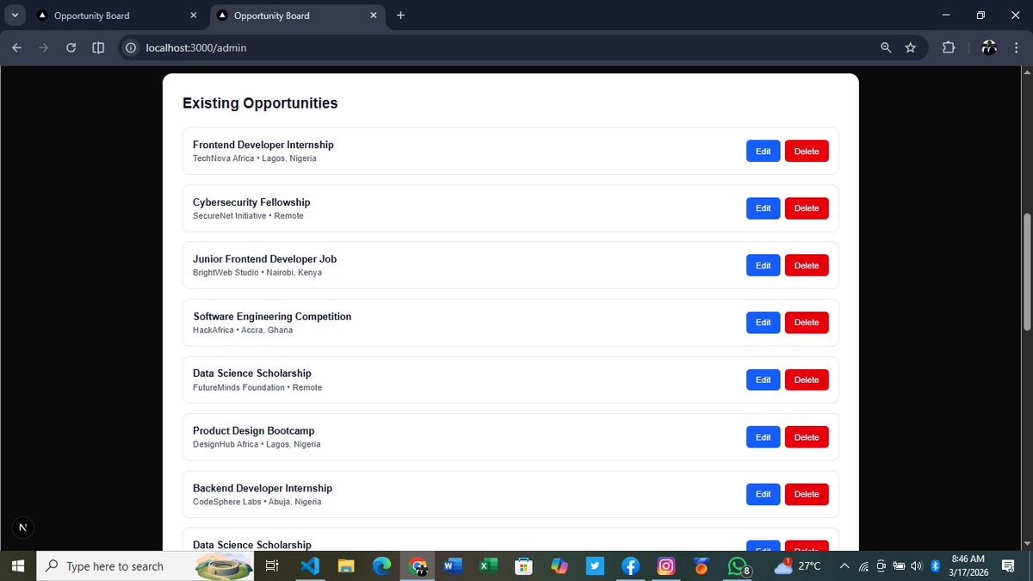Open Microsoft Store from taskbar
1033x581 pixels.
(523, 566)
